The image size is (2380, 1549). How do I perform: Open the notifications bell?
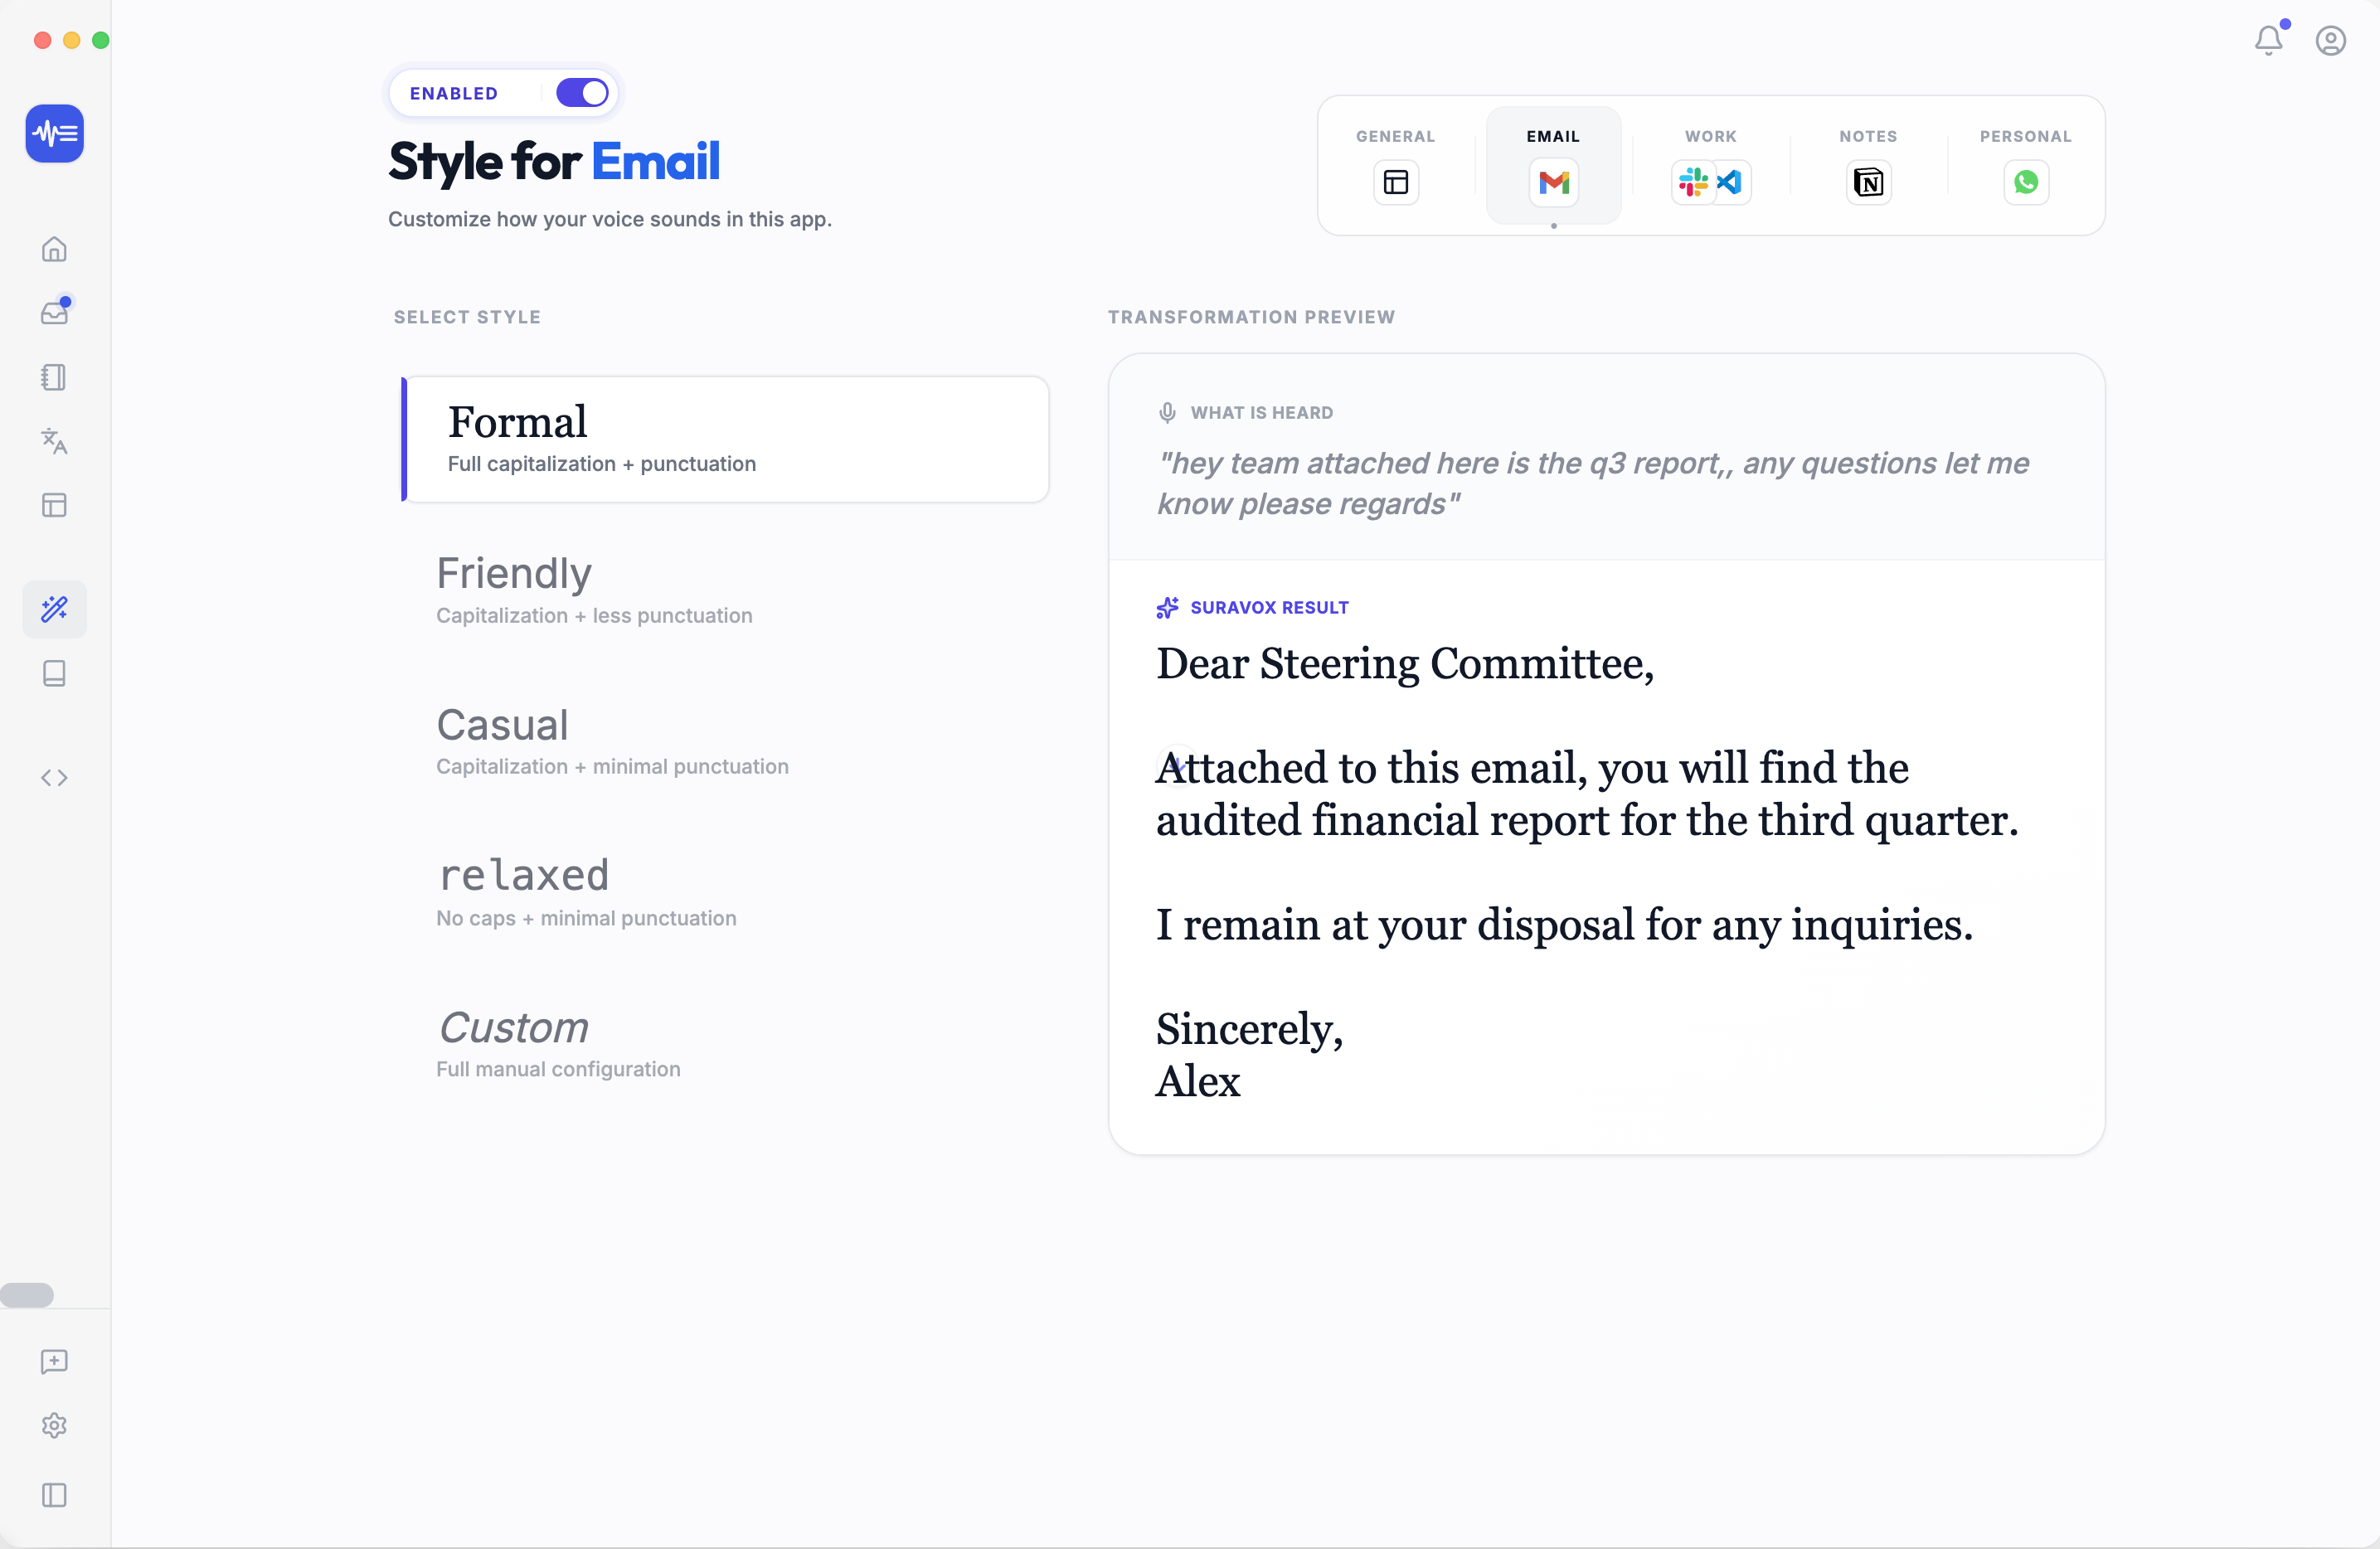coord(2269,40)
